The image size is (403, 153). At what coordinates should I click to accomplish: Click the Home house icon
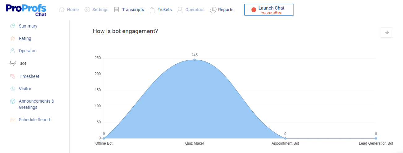point(62,10)
